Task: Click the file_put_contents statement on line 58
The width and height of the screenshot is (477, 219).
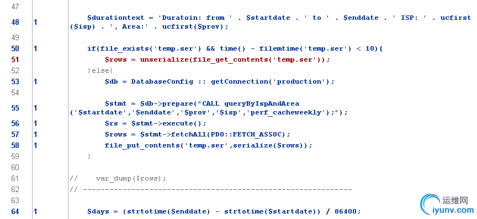Action: click(x=208, y=146)
